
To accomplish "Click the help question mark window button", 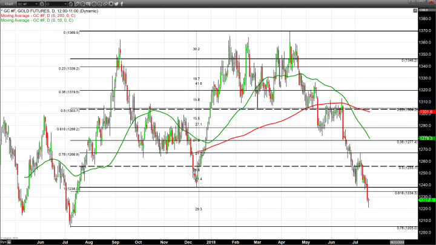I will (412, 2).
